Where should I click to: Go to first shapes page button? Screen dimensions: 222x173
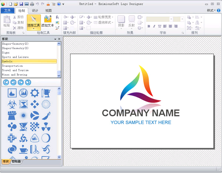[6, 82]
